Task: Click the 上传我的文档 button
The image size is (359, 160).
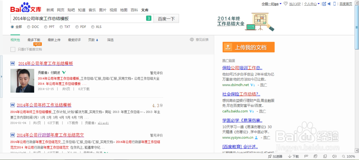Action: click(x=248, y=47)
